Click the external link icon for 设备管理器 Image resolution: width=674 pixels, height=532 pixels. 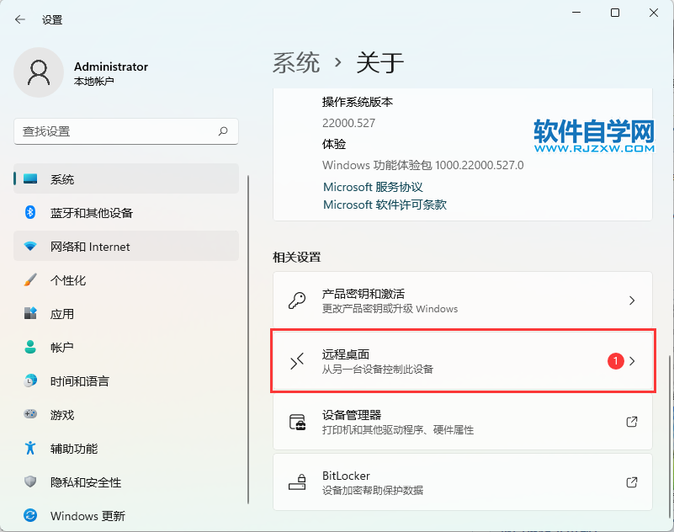click(631, 422)
